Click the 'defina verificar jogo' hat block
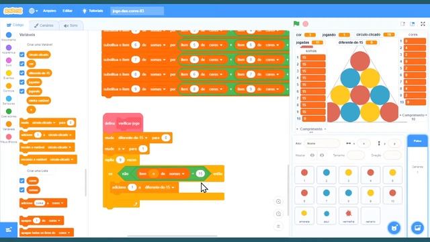 (123, 123)
